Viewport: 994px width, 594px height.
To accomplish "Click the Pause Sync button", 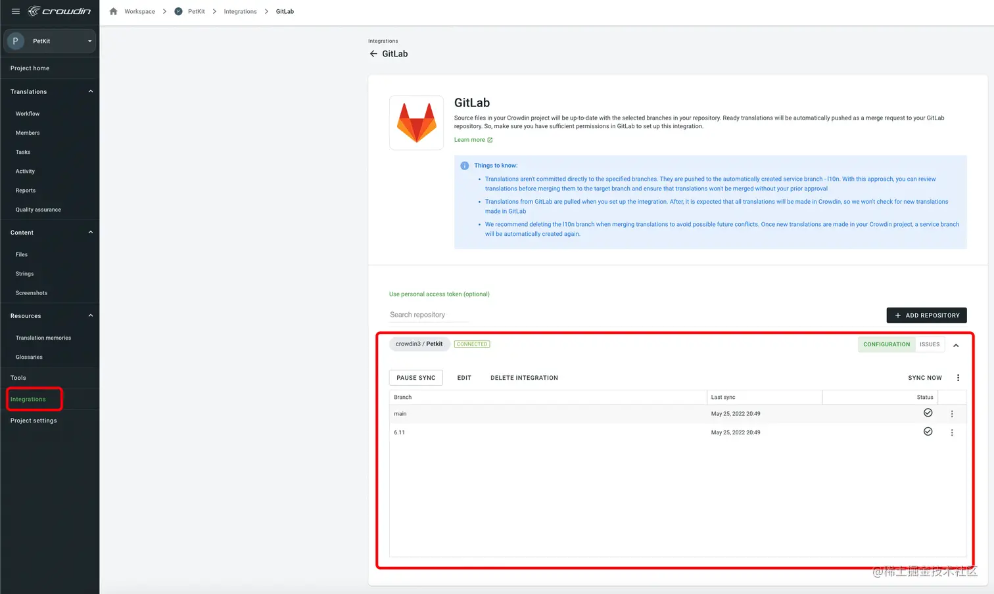I will 416,378.
